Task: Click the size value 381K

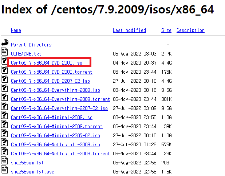Action: coord(166,99)
